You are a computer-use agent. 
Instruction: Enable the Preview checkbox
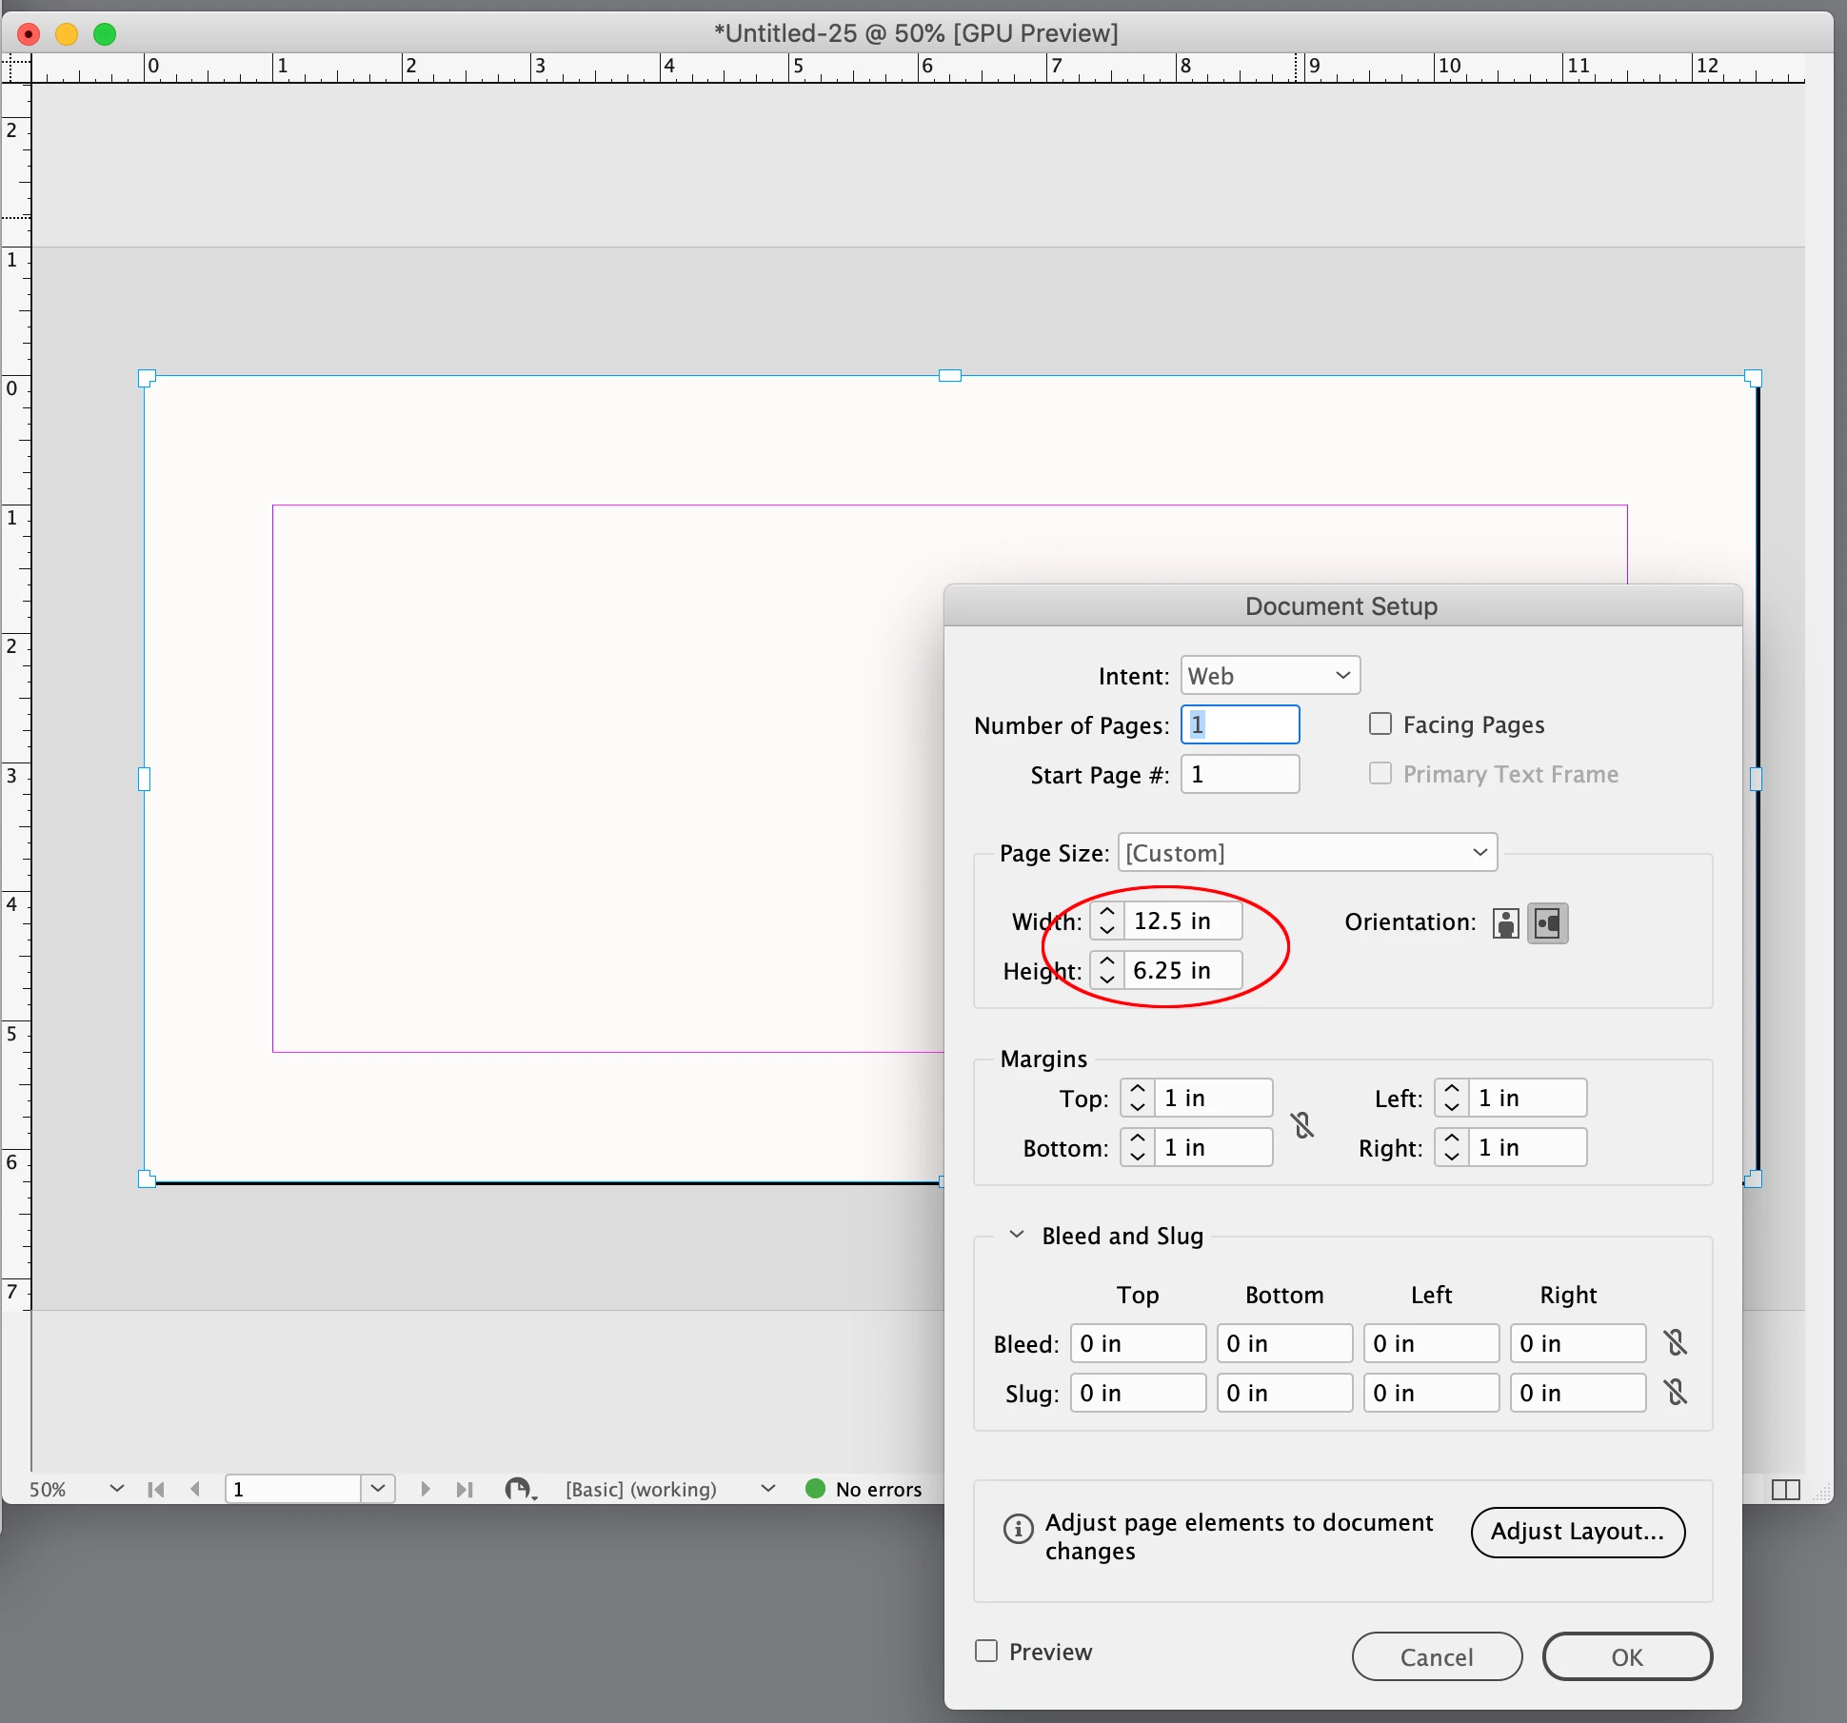(987, 1652)
